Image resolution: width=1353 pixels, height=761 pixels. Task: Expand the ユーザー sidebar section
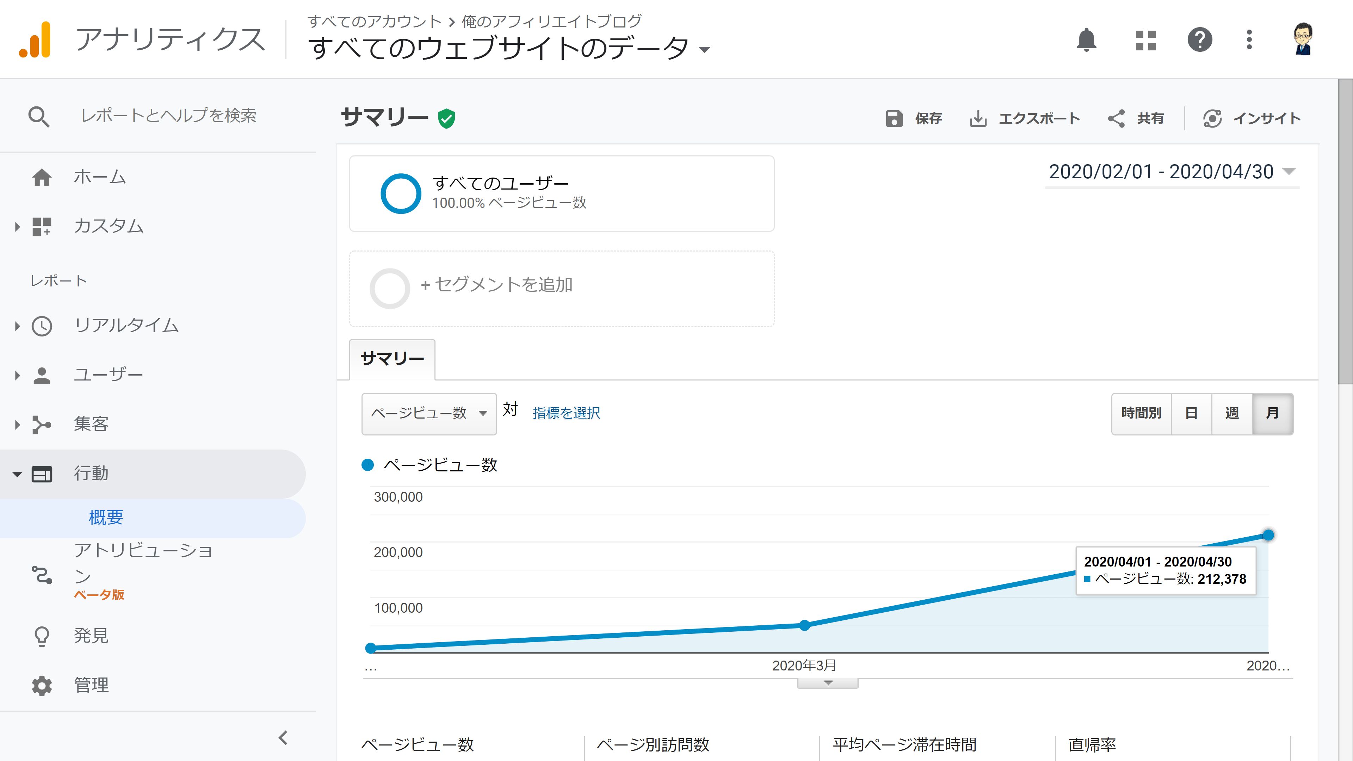[x=108, y=375]
